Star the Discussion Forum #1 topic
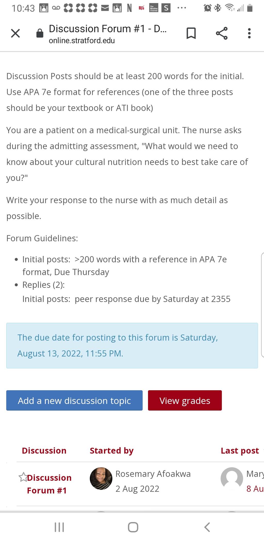This screenshot has width=264, height=543. coord(23,477)
